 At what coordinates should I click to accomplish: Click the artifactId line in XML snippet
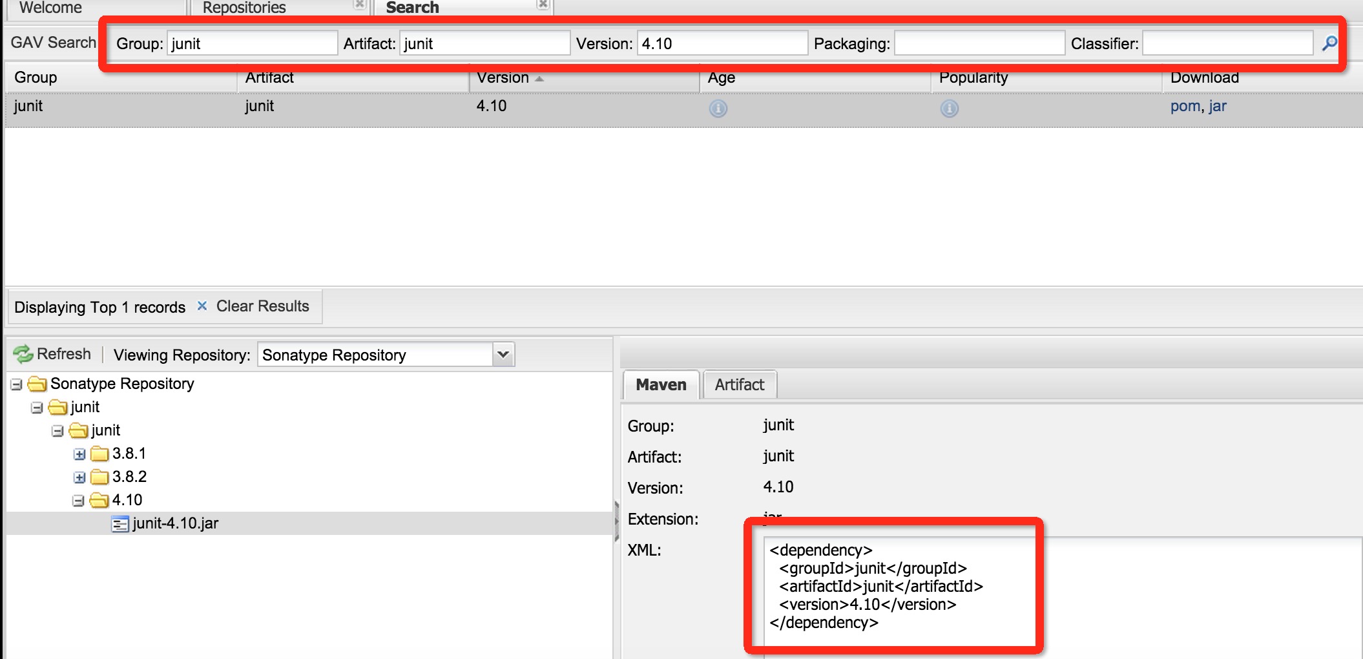881,587
